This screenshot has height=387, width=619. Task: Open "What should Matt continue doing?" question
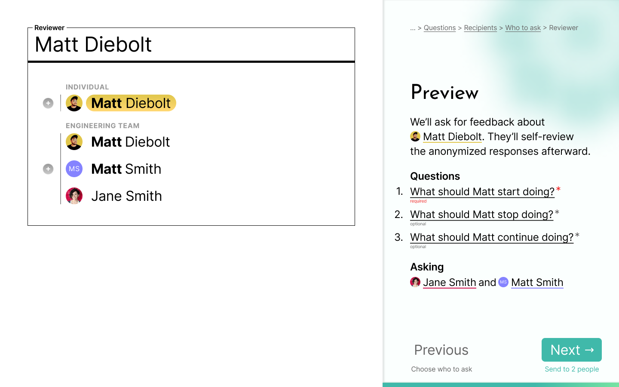point(491,237)
